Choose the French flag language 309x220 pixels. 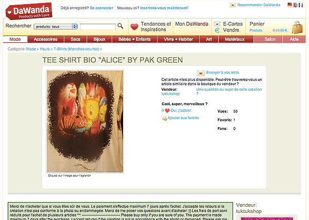(x=301, y=5)
